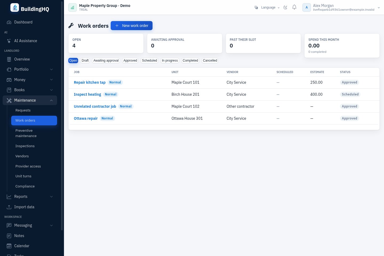Click the AI Assistance sparkle icon
The height and width of the screenshot is (256, 384).
pyautogui.click(x=9, y=41)
